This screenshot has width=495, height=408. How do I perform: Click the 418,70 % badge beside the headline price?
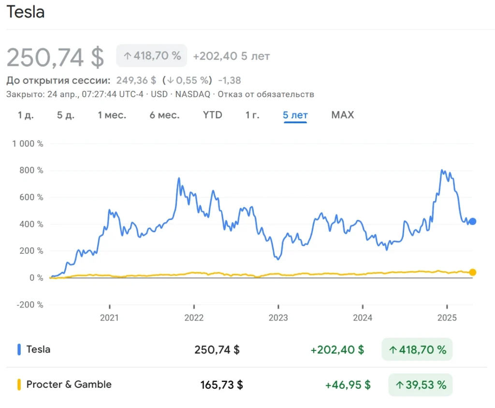(151, 56)
